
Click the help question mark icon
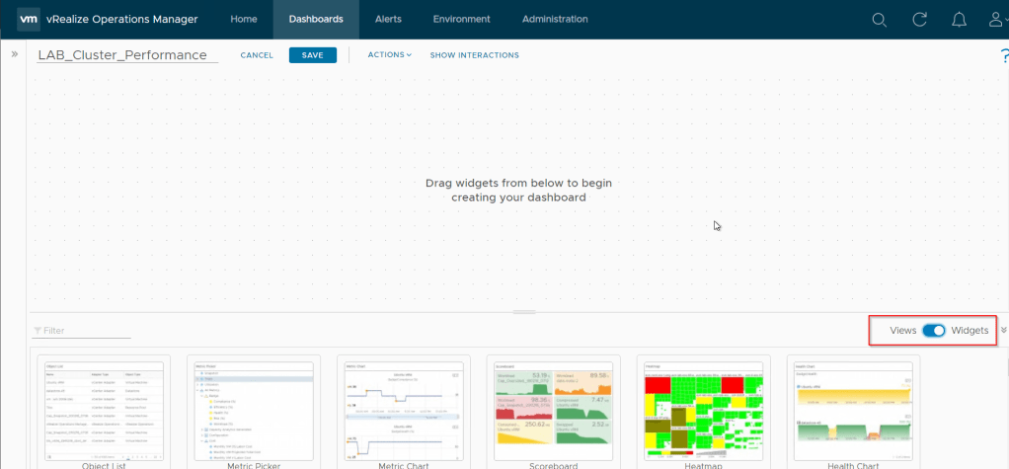point(1003,56)
